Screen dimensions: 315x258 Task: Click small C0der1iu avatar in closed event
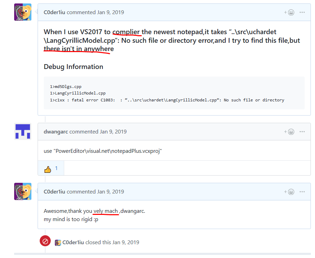click(58, 243)
